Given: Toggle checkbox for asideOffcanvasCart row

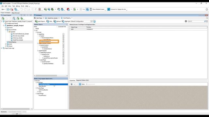Looking at the screenshot, I should pyautogui.click(x=63, y=53).
